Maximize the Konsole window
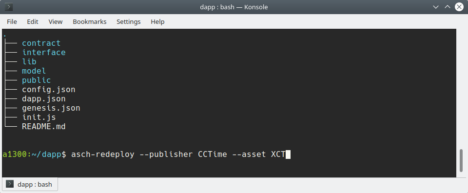 (448, 7)
